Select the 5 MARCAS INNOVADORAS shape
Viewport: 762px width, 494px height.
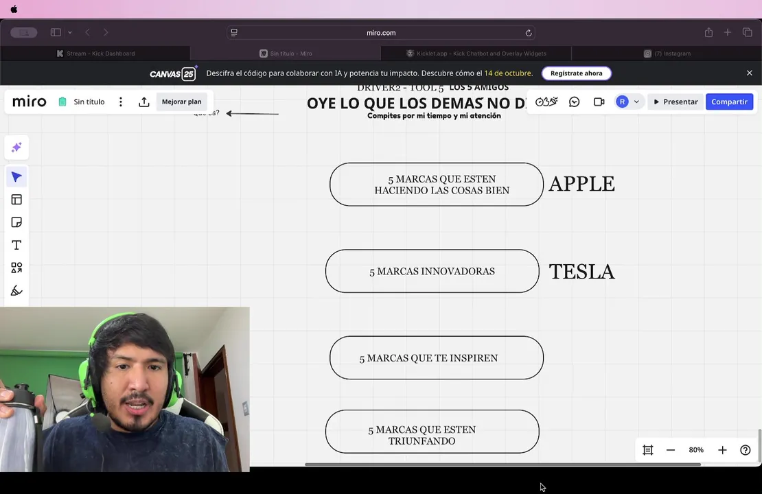coord(432,271)
